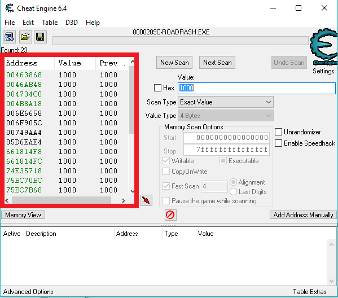The width and height of the screenshot is (338, 298).
Task: Select address 661814FC row
Action: pos(67,161)
